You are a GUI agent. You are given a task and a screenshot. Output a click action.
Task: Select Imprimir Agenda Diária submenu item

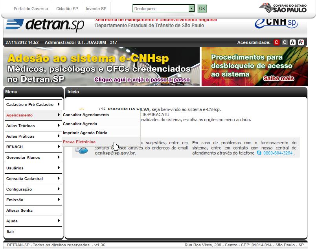click(x=101, y=133)
